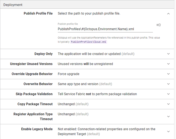This screenshot has height=139, width=176.
Task: Click the Skip Package Validation label
Action: pos(34,94)
